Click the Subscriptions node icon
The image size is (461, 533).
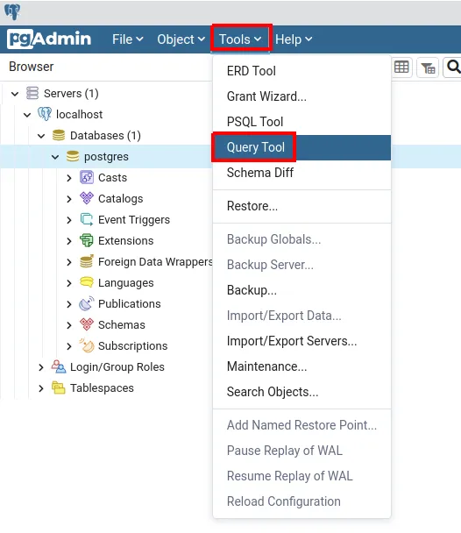(x=87, y=345)
